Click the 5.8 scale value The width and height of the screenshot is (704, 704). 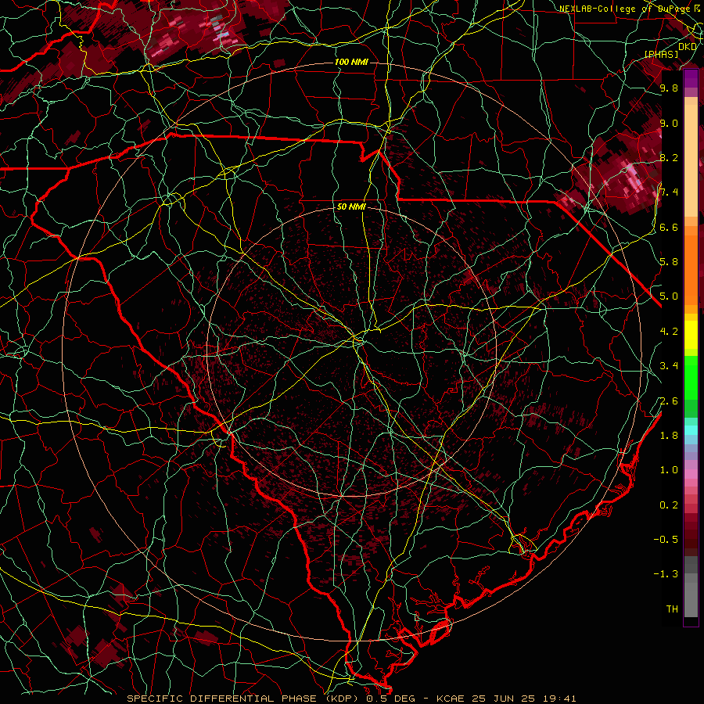[x=669, y=262]
